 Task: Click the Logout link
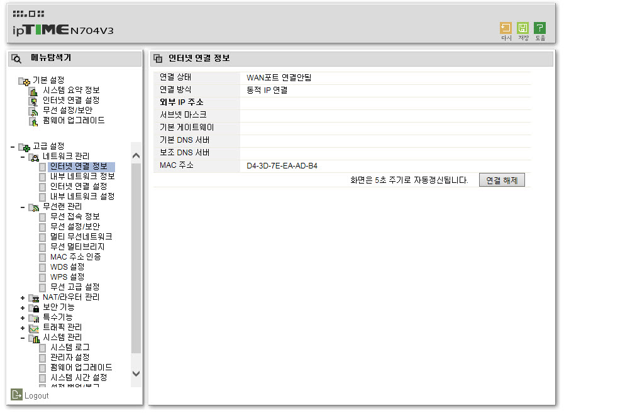click(36, 396)
